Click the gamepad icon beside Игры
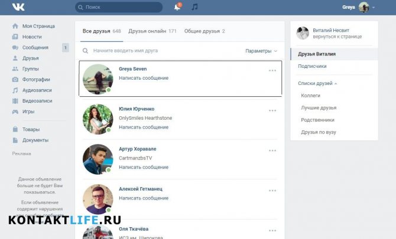The image size is (396, 239). click(15, 112)
